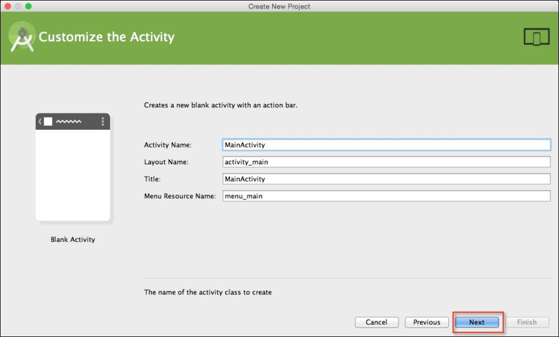Select the Menu Resource Name field

click(x=386, y=196)
